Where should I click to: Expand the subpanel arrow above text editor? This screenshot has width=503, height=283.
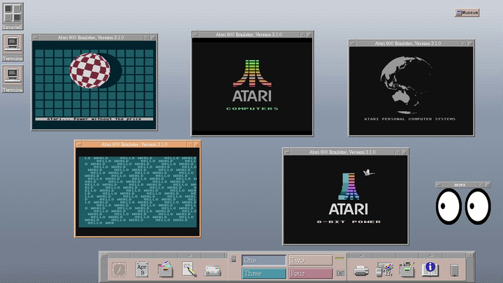coord(189,255)
